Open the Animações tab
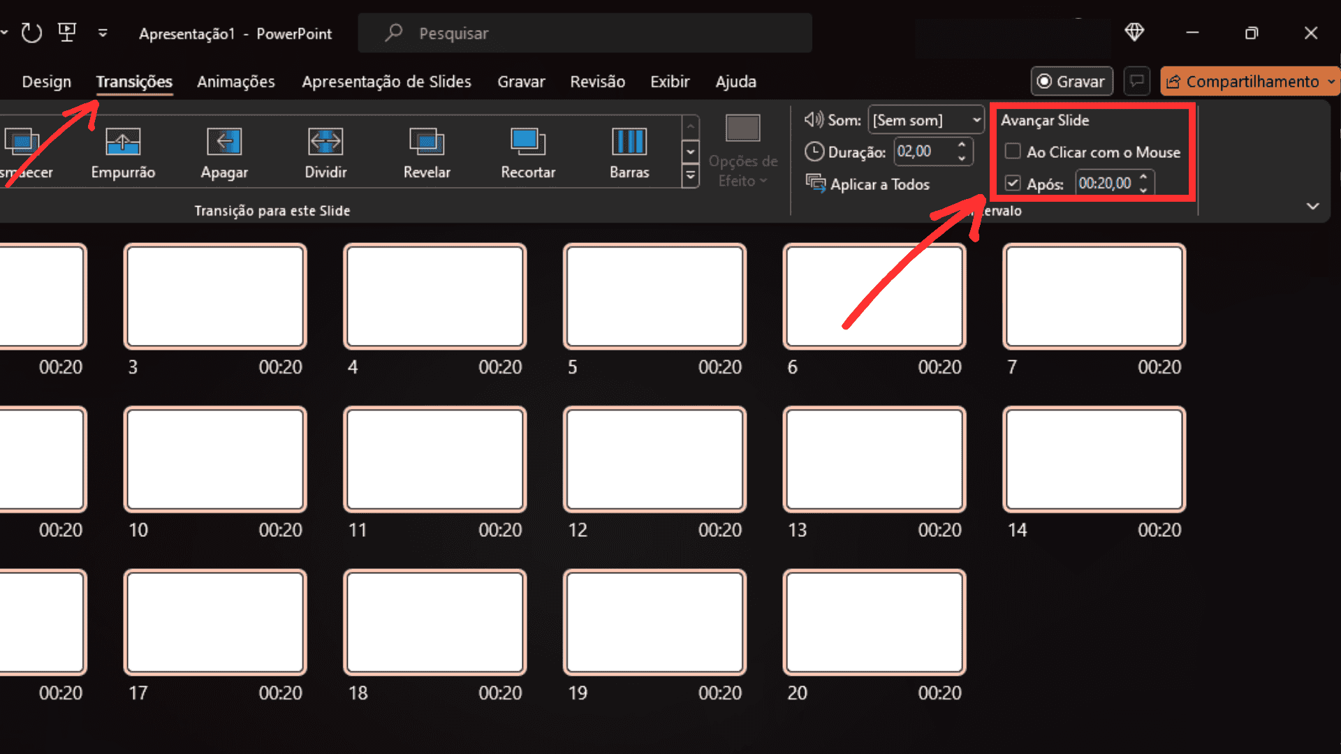1341x754 pixels. (x=236, y=82)
